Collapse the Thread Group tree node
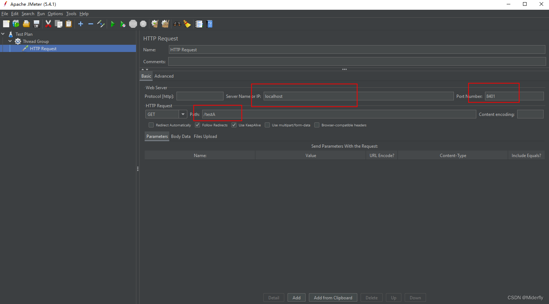The width and height of the screenshot is (549, 304). (10, 41)
